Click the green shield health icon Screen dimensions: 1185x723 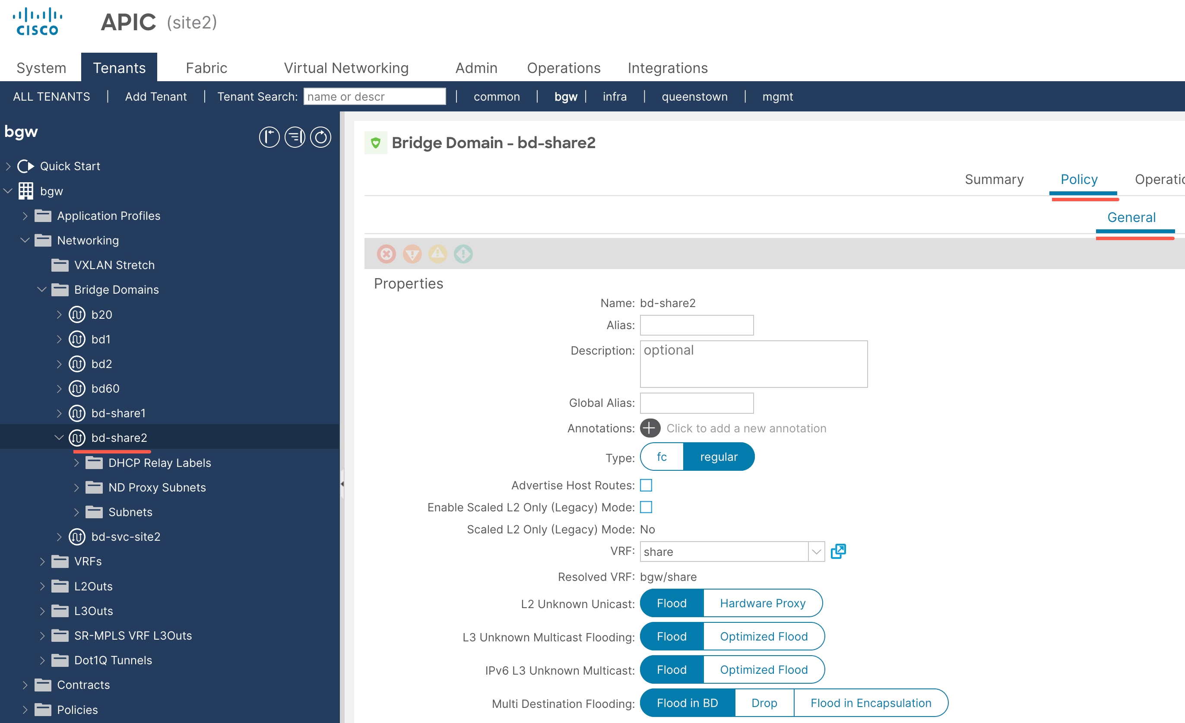point(376,143)
